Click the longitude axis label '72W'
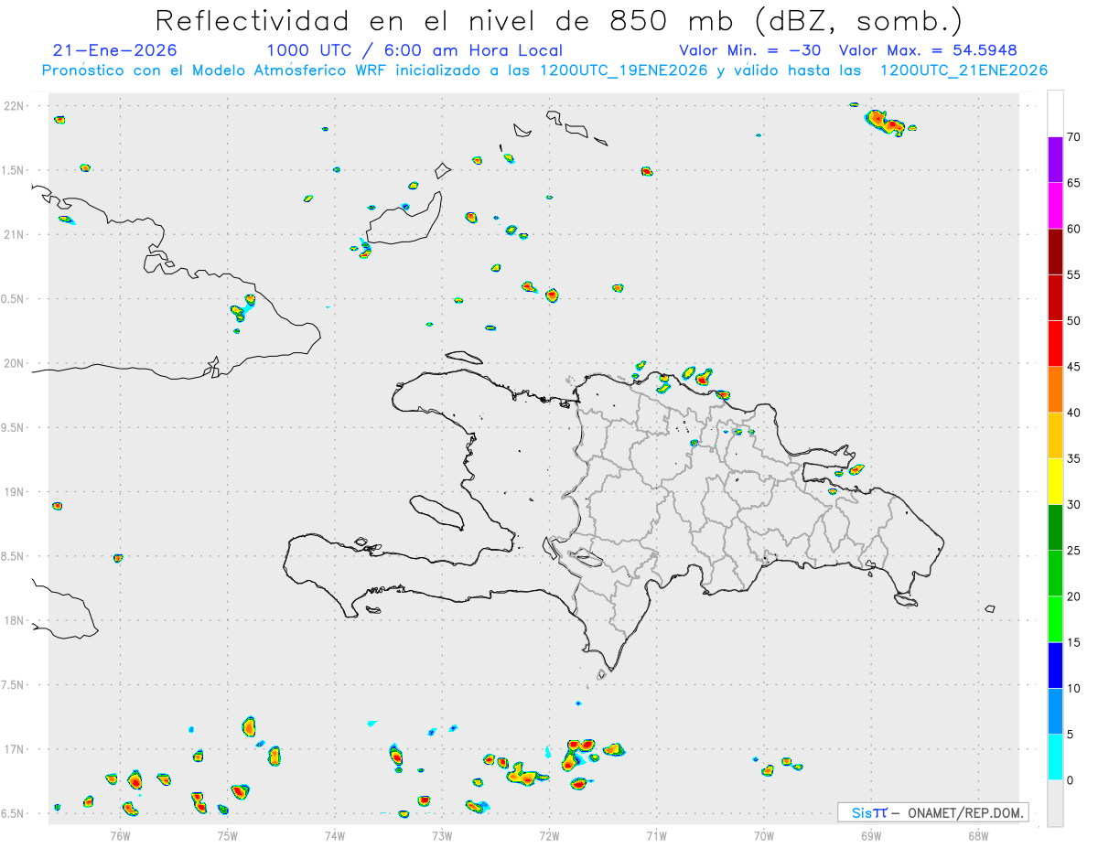The width and height of the screenshot is (1098, 848). (x=549, y=835)
